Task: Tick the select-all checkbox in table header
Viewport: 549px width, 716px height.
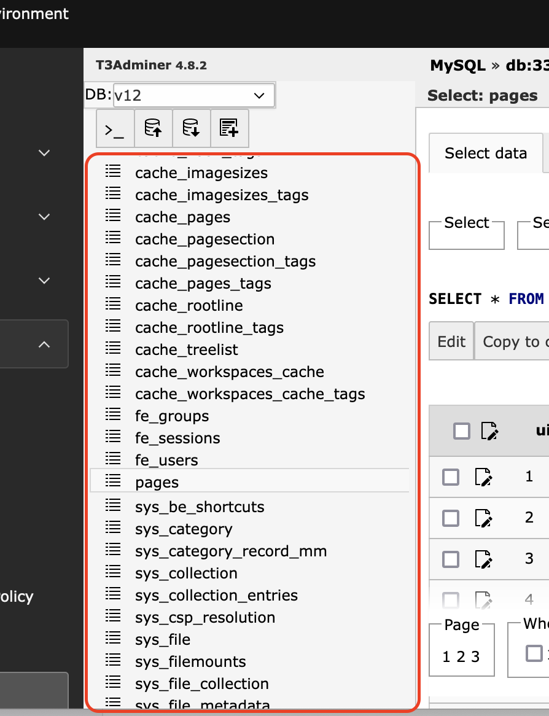Action: 461,431
